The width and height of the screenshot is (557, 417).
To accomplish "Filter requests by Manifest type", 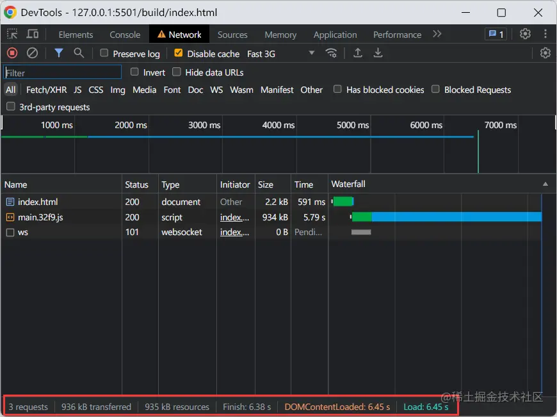I will pos(277,90).
